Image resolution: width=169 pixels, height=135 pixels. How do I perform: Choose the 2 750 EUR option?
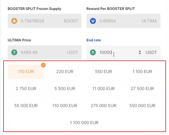(26, 89)
